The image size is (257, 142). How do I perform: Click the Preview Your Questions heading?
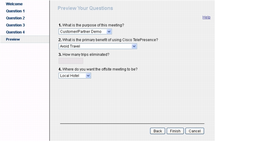(x=85, y=8)
